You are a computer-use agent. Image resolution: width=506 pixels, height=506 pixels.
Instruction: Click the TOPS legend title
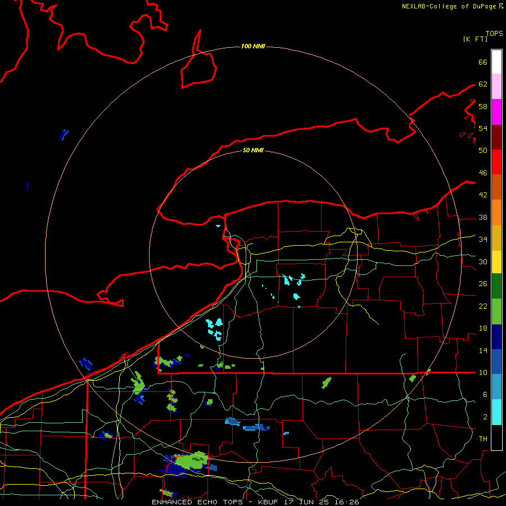[494, 34]
